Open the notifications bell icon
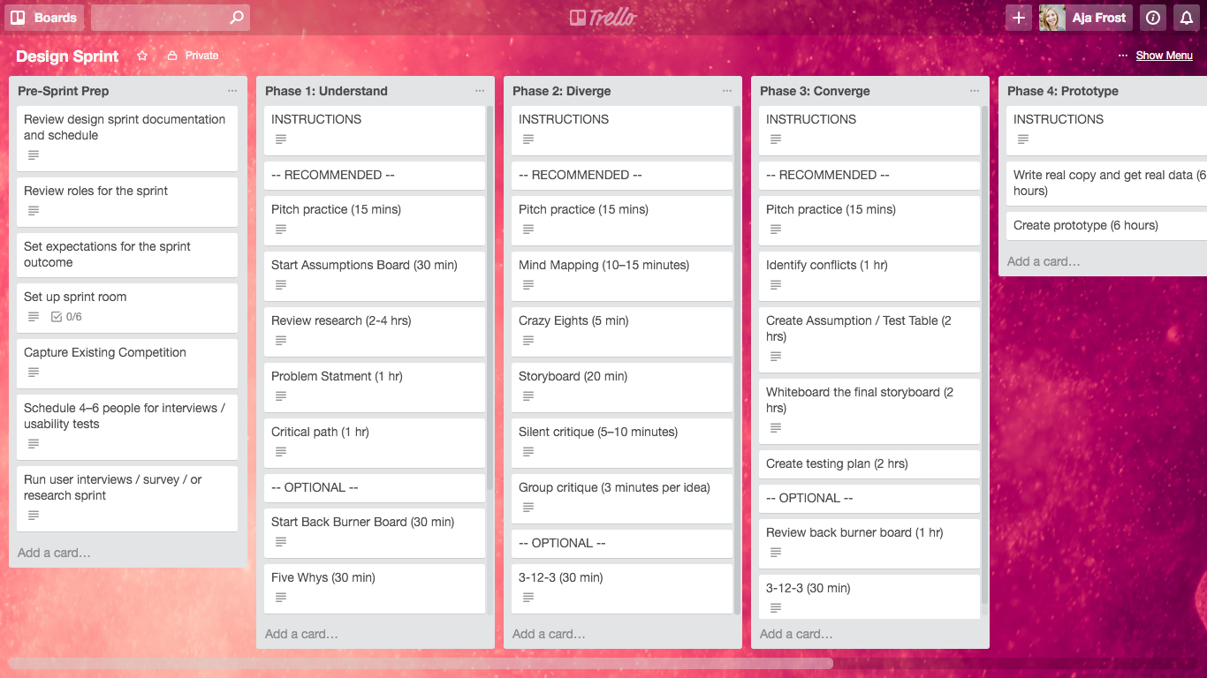The image size is (1207, 678). (1187, 18)
